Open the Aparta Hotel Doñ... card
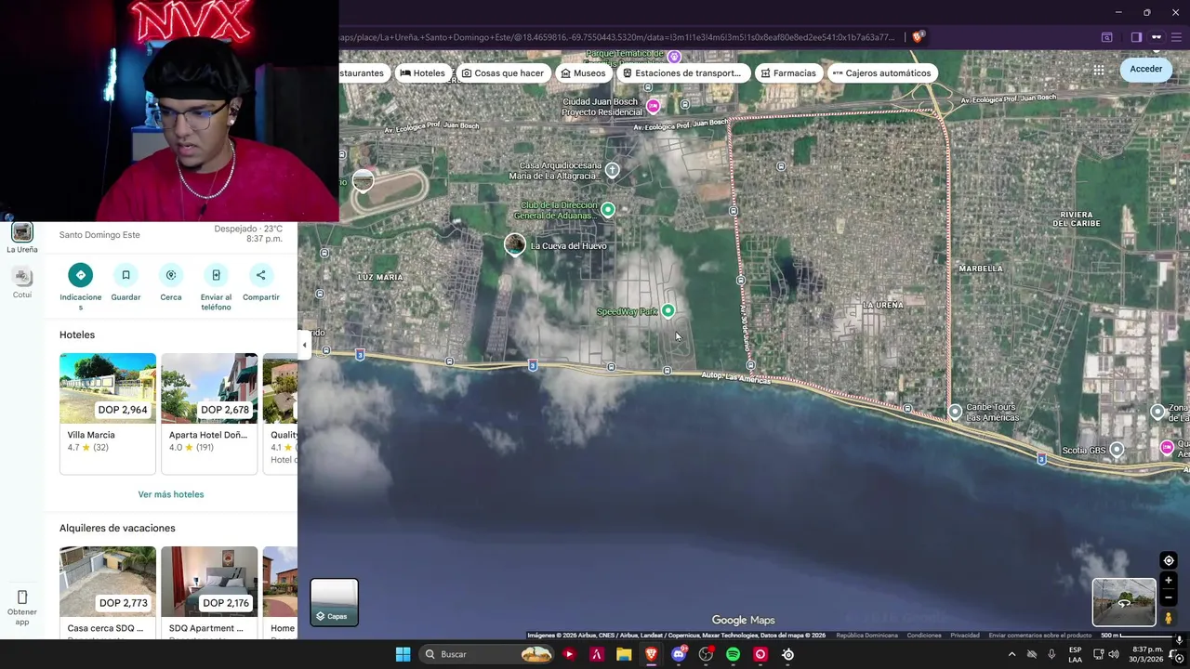Screen dimensions: 1190x669 coord(209,413)
